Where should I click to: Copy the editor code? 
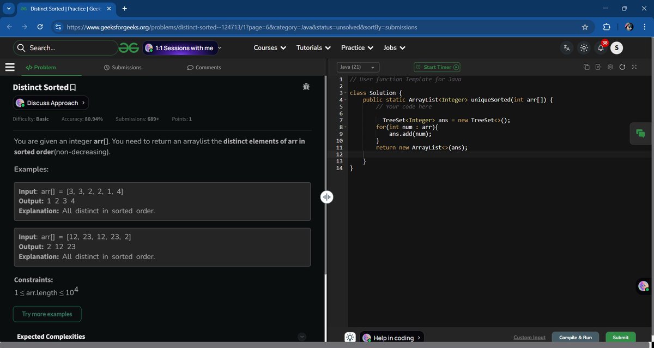pos(586,67)
